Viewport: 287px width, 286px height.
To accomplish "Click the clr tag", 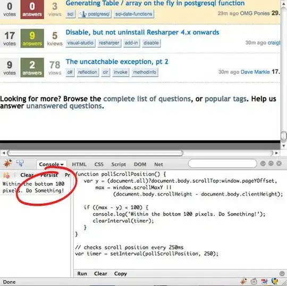I will (x=105, y=72).
